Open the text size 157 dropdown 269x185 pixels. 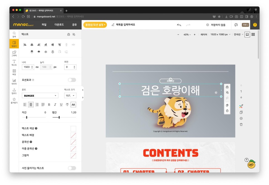click(x=70, y=96)
